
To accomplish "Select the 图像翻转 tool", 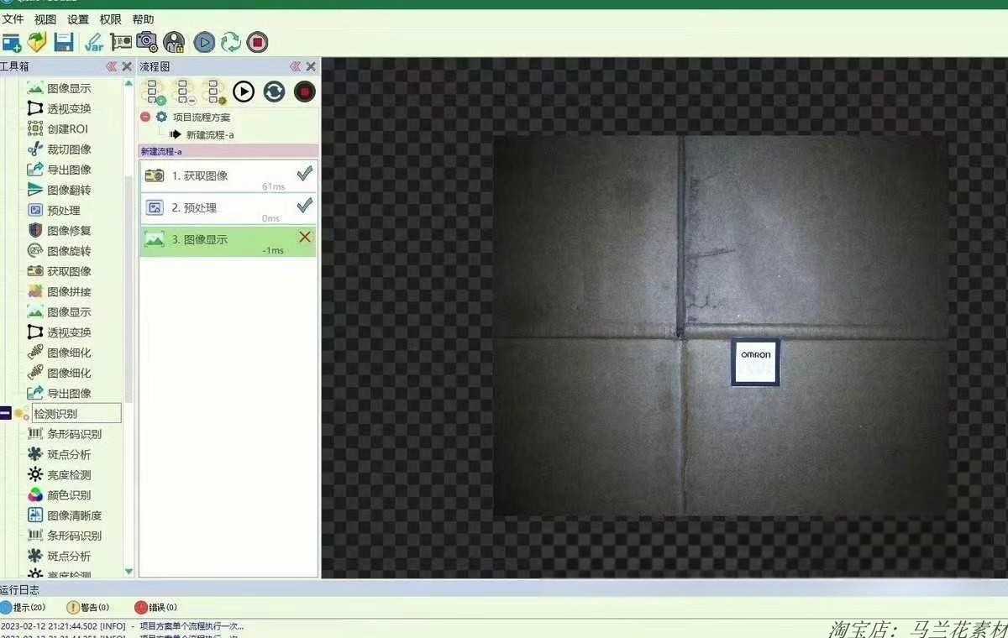I will [x=60, y=190].
